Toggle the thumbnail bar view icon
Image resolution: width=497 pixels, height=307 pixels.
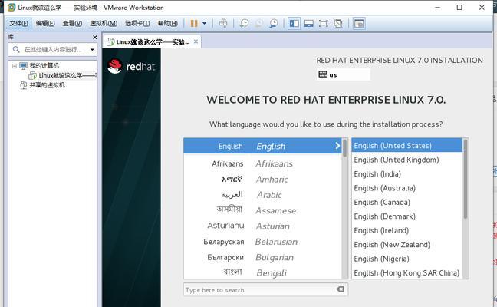click(309, 24)
